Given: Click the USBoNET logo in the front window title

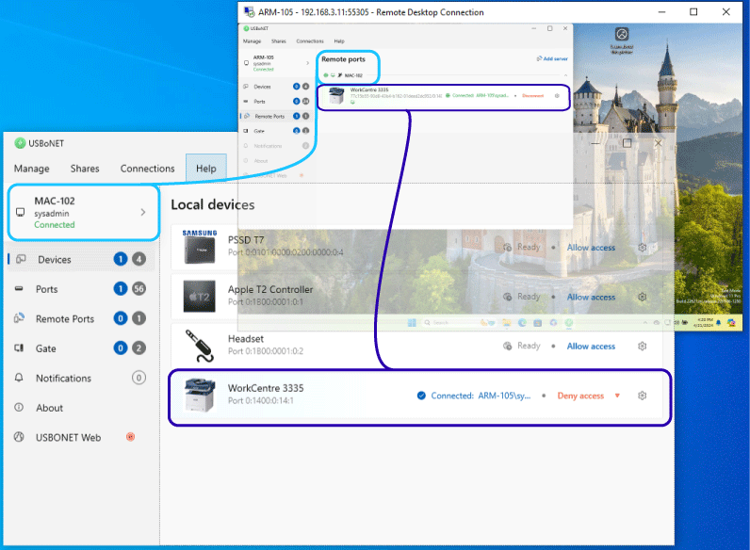Looking at the screenshot, I should coord(20,143).
